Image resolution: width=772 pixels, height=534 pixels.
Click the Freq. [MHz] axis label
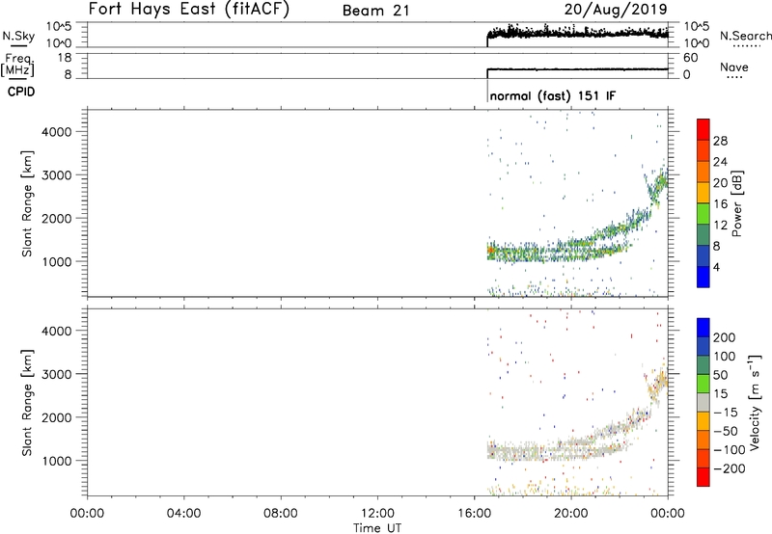18,65
